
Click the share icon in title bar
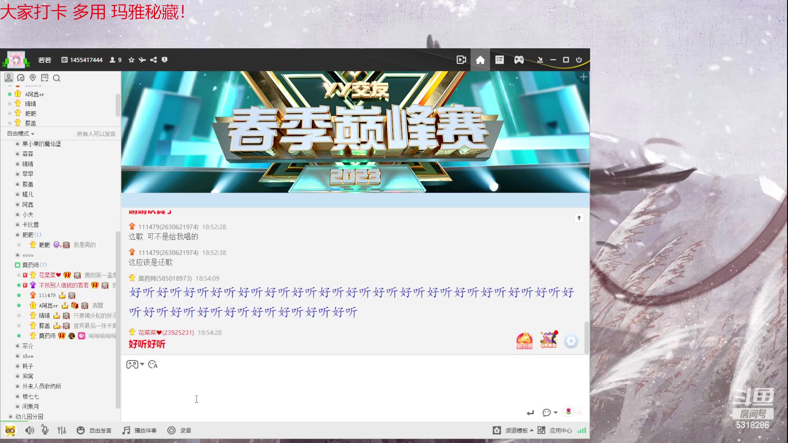click(154, 60)
